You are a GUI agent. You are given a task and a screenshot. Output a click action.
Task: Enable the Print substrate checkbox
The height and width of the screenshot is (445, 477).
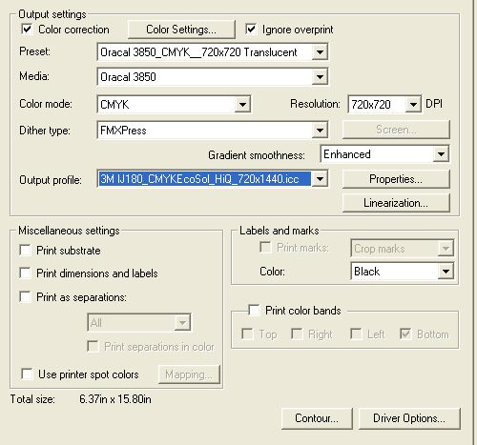[x=25, y=251]
